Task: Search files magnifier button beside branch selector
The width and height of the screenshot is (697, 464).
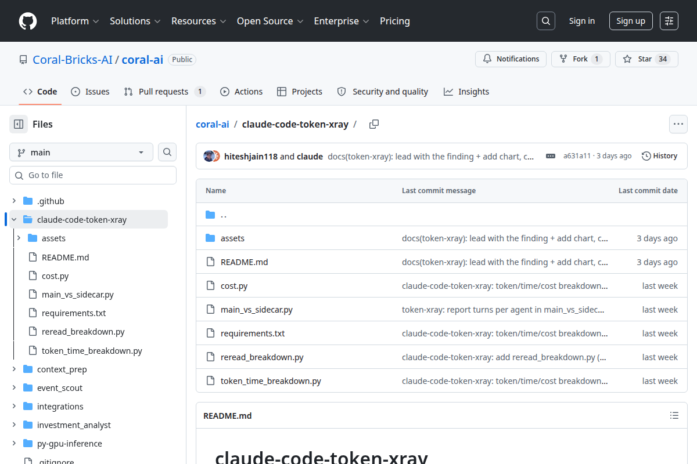Action: pos(167,152)
